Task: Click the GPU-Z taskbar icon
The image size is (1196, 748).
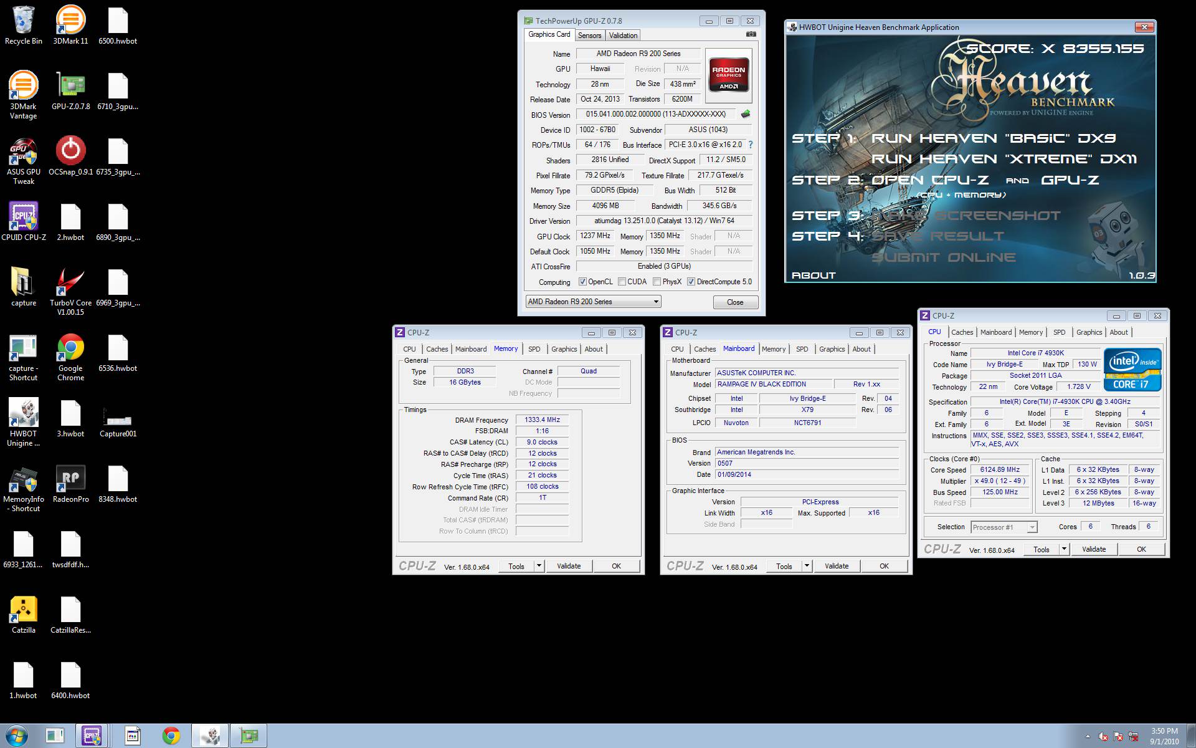Action: click(249, 736)
